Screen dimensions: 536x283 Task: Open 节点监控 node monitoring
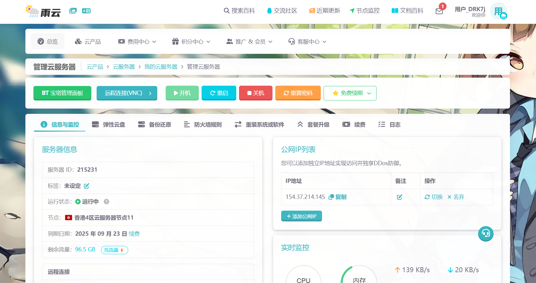tap(364, 11)
